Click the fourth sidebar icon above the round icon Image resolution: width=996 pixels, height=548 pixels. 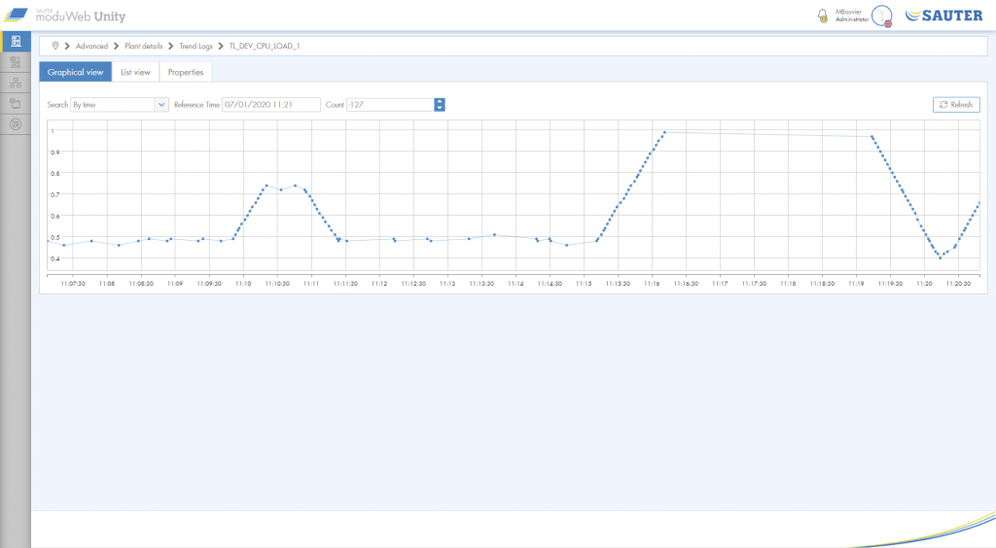coord(15,103)
